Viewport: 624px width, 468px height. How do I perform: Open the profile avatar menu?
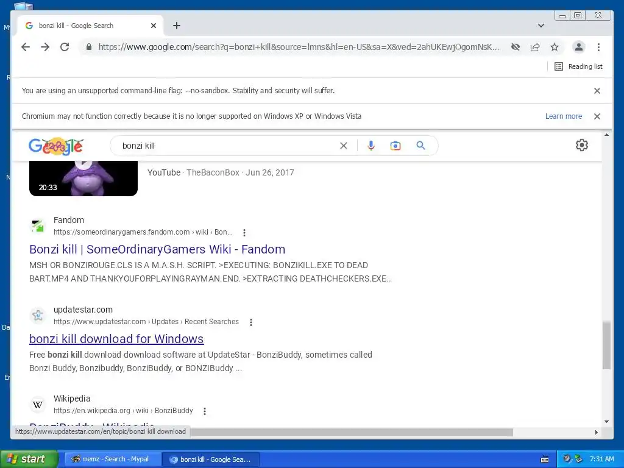click(579, 47)
